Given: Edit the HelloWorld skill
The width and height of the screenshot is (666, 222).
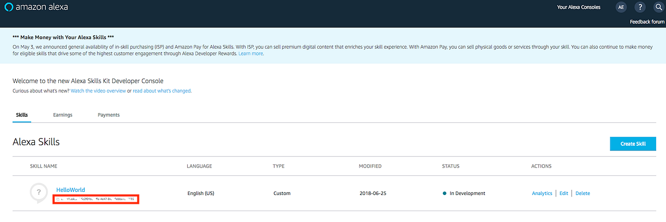Looking at the screenshot, I should coord(563,193).
